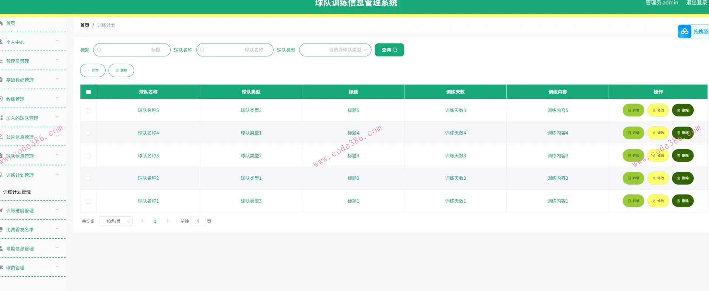Select the 训练计划管理 submenu item

tap(17, 192)
